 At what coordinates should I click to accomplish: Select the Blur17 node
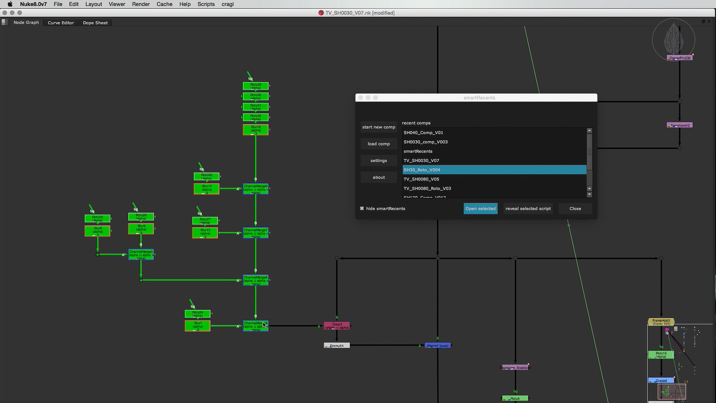(207, 189)
